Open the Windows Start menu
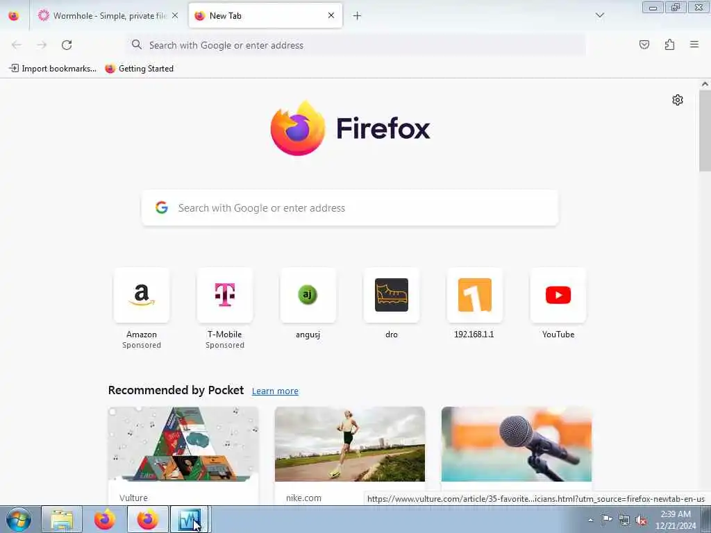Image resolution: width=711 pixels, height=533 pixels. (x=19, y=519)
